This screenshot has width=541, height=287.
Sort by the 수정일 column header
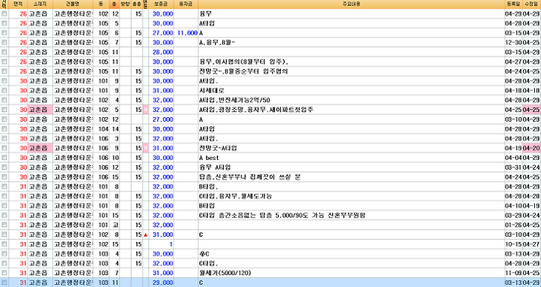point(531,5)
